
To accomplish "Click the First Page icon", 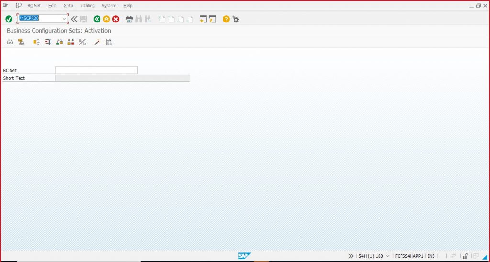I will point(162,19).
